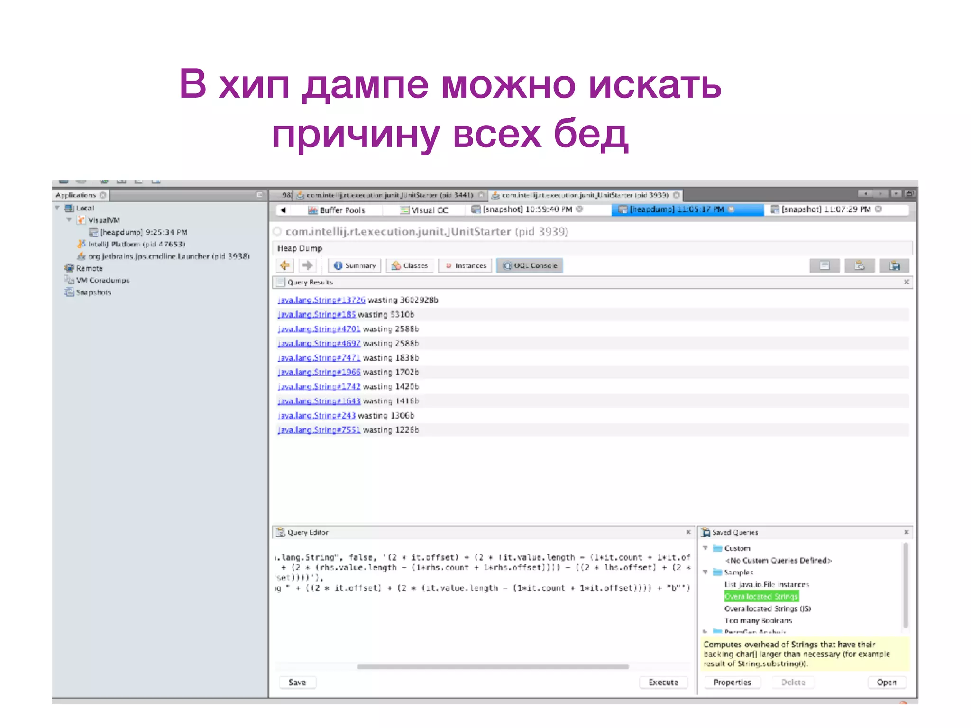Close the Query Results panel
This screenshot has height=728, width=971.
pos(906,282)
